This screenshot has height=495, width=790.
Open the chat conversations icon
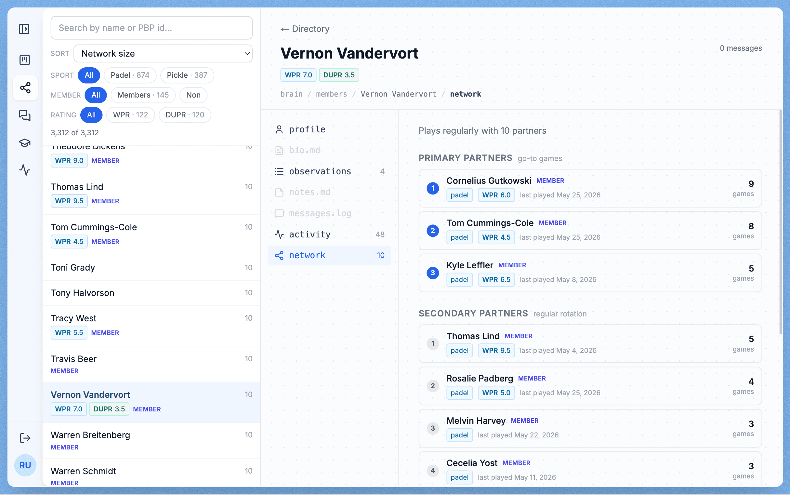24,115
